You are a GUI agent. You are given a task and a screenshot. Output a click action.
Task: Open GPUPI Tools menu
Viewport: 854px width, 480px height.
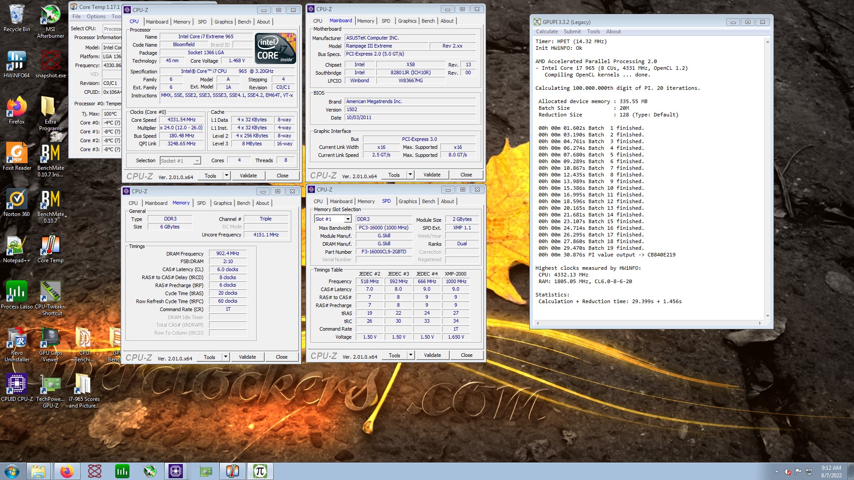coord(593,32)
